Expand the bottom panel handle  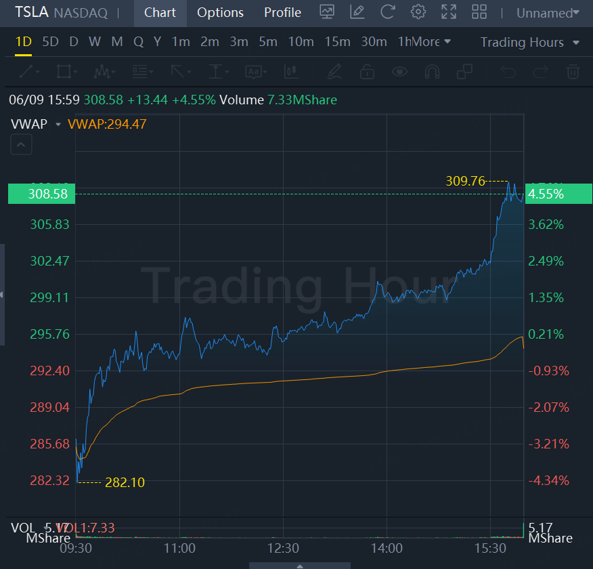click(300, 565)
